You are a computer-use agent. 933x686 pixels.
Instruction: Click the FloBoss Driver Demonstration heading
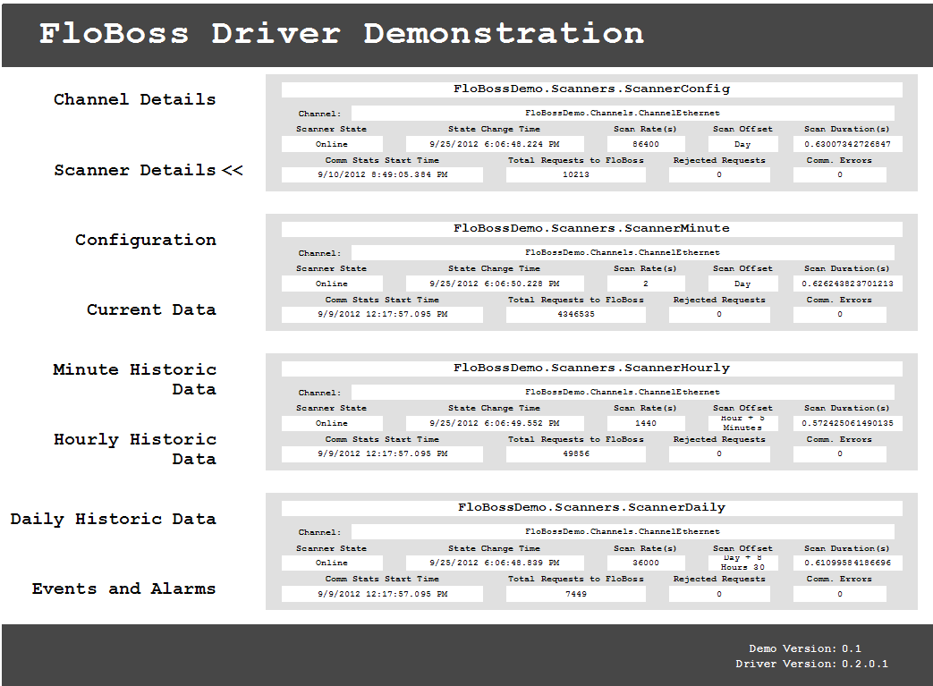[x=342, y=33]
